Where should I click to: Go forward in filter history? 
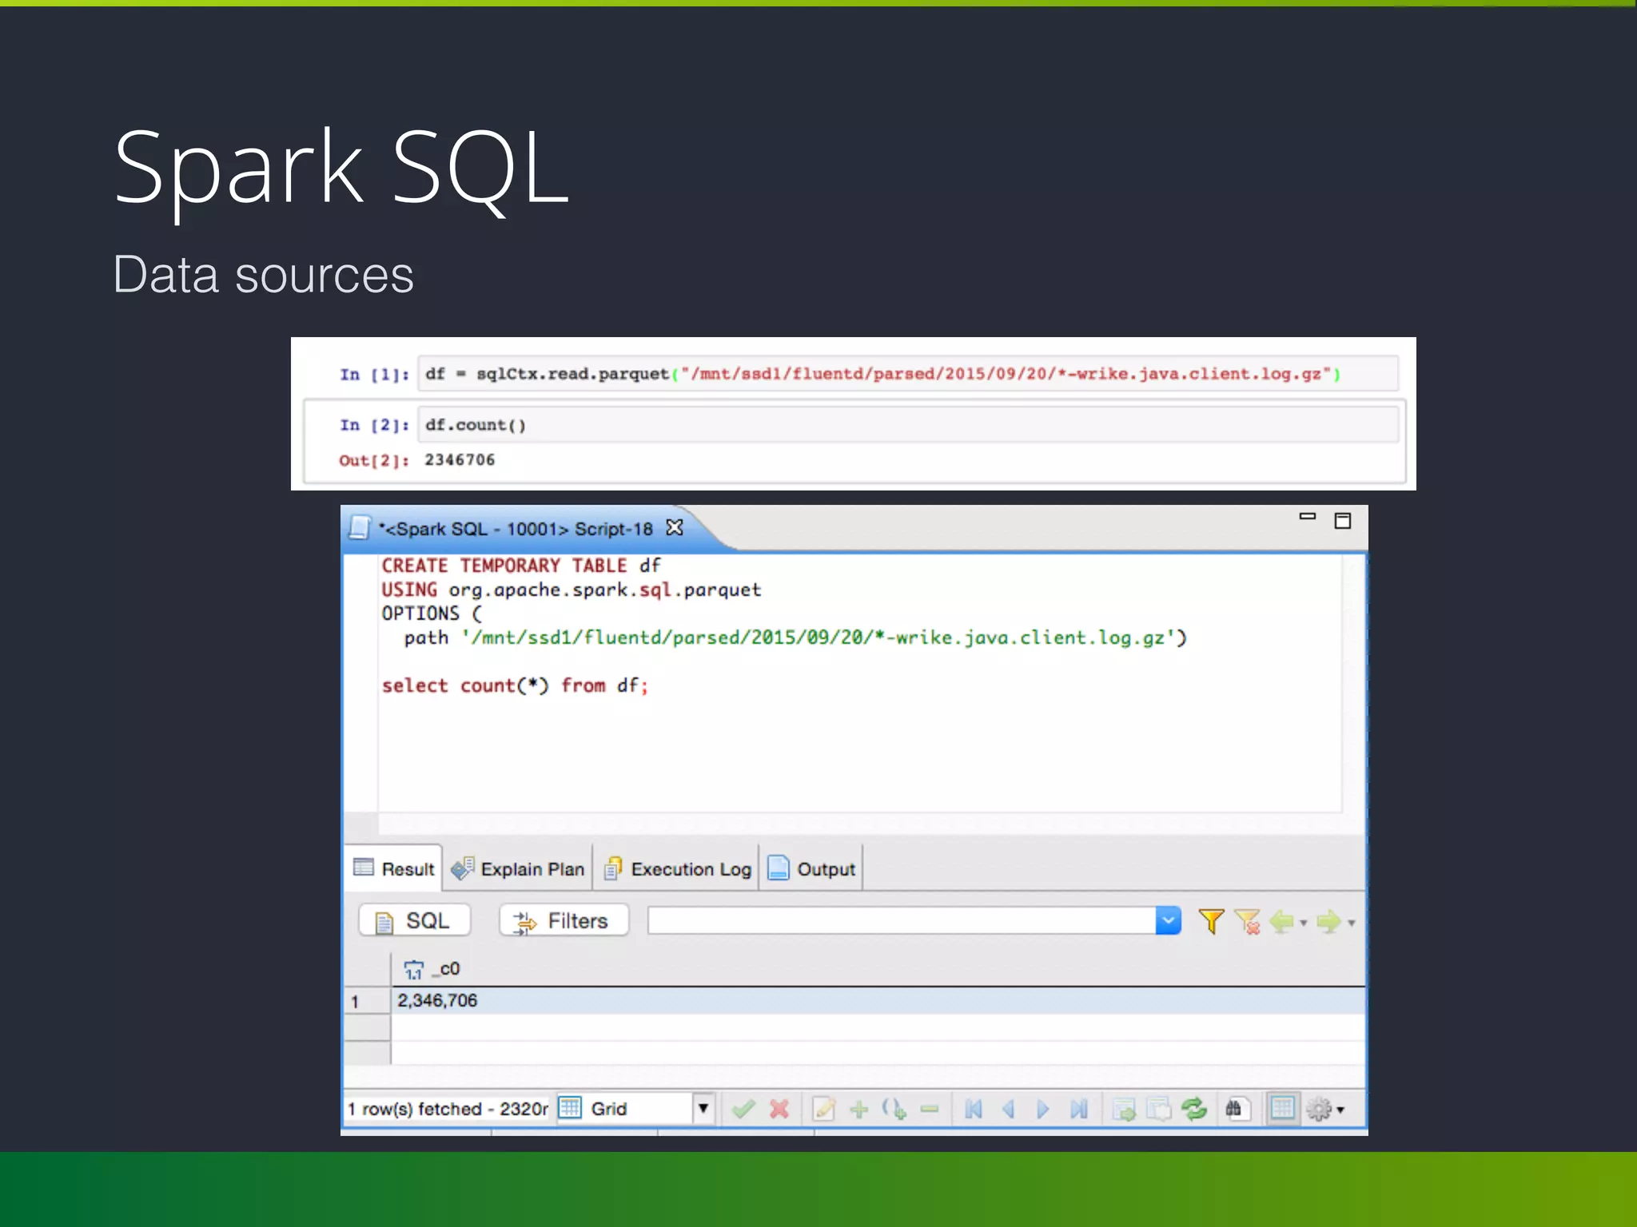pos(1329,921)
